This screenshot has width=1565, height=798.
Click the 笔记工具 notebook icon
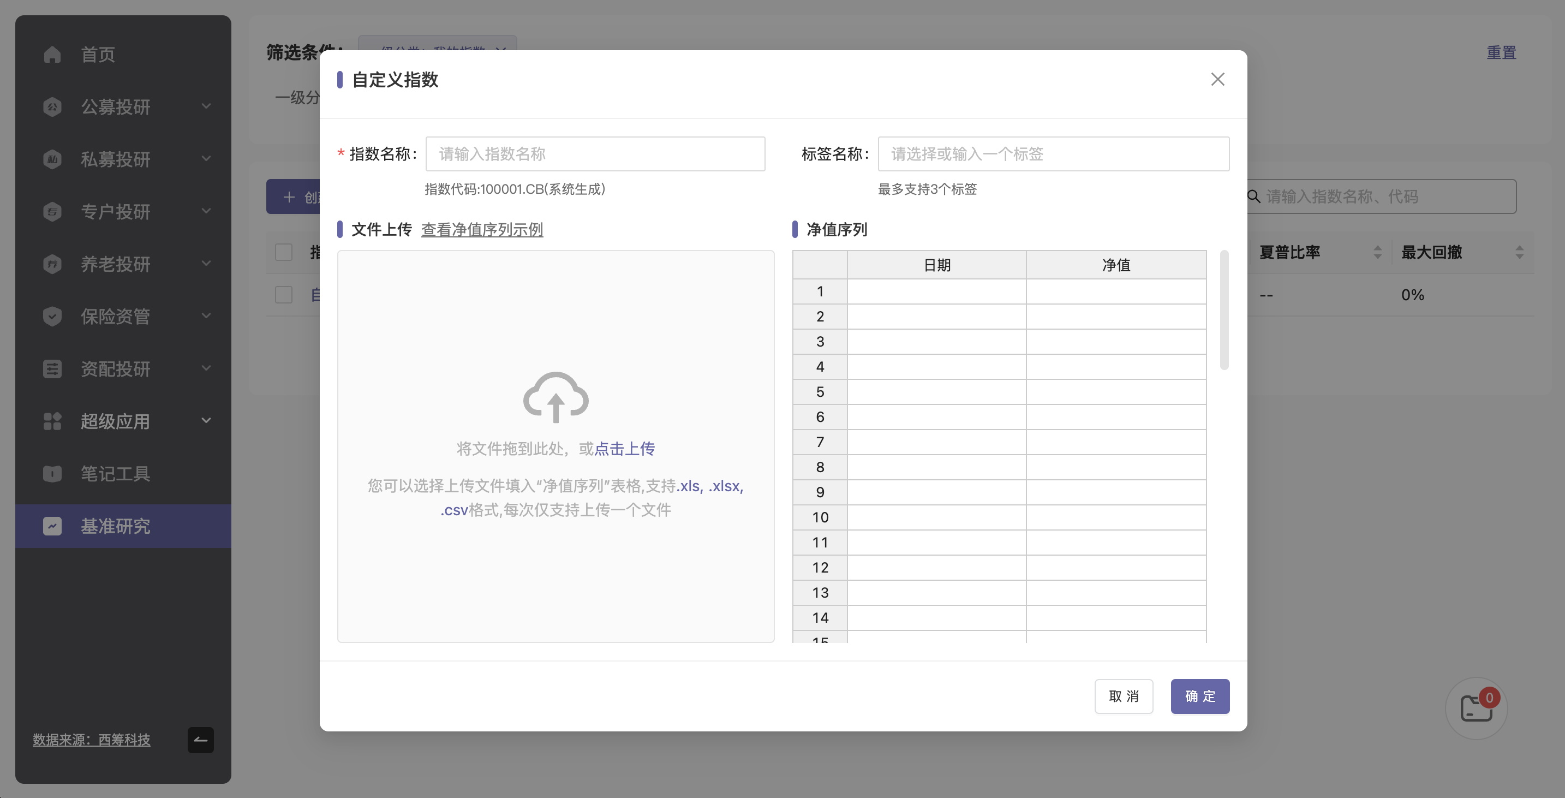[x=52, y=473]
